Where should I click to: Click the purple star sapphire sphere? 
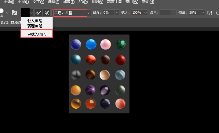(90, 90)
